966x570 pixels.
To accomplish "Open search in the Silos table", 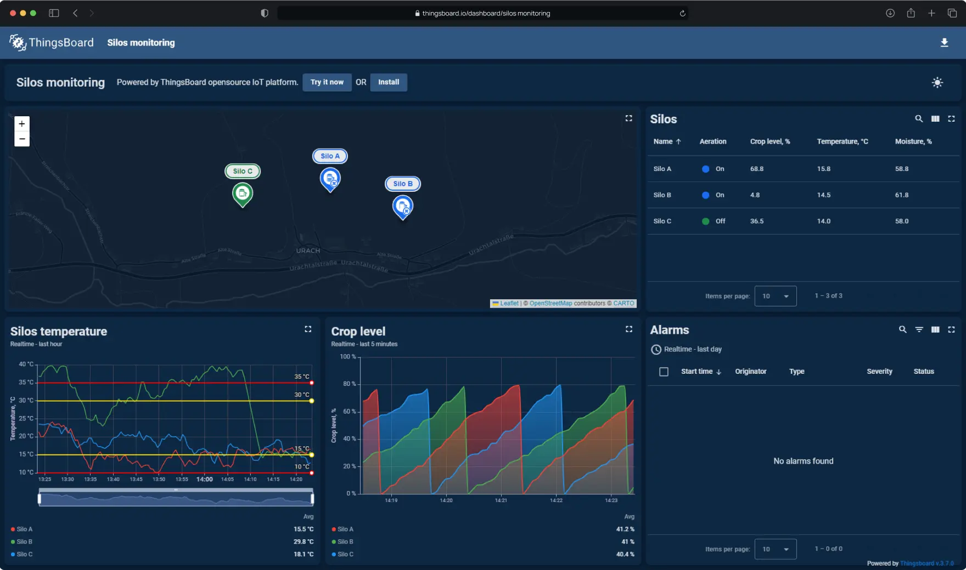I will [919, 119].
